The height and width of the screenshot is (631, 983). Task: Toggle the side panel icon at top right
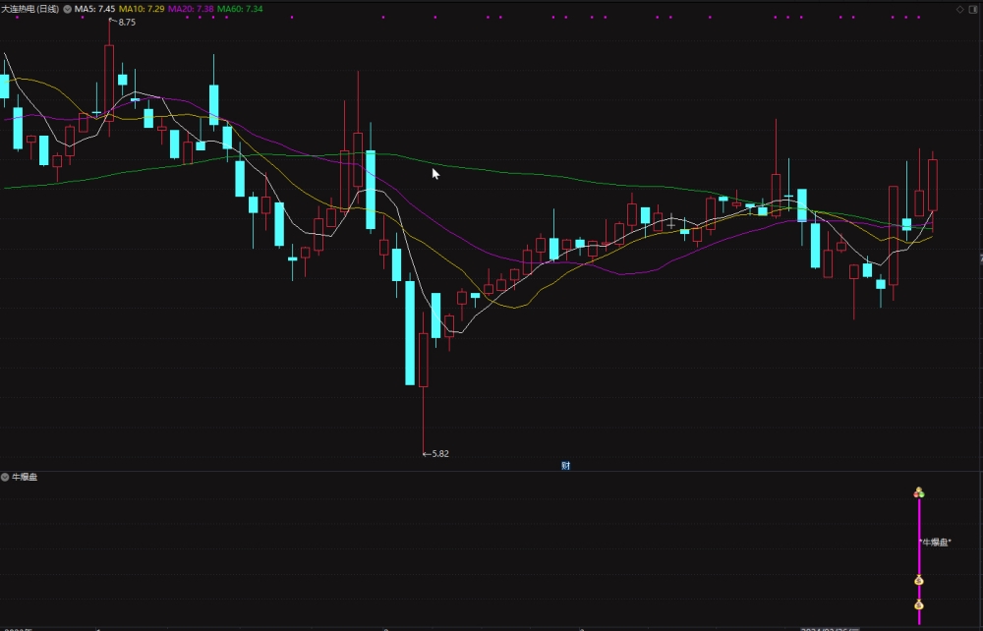(972, 9)
